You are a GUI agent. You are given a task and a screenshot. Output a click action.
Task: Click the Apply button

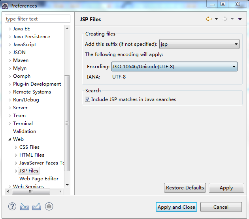point(226,187)
